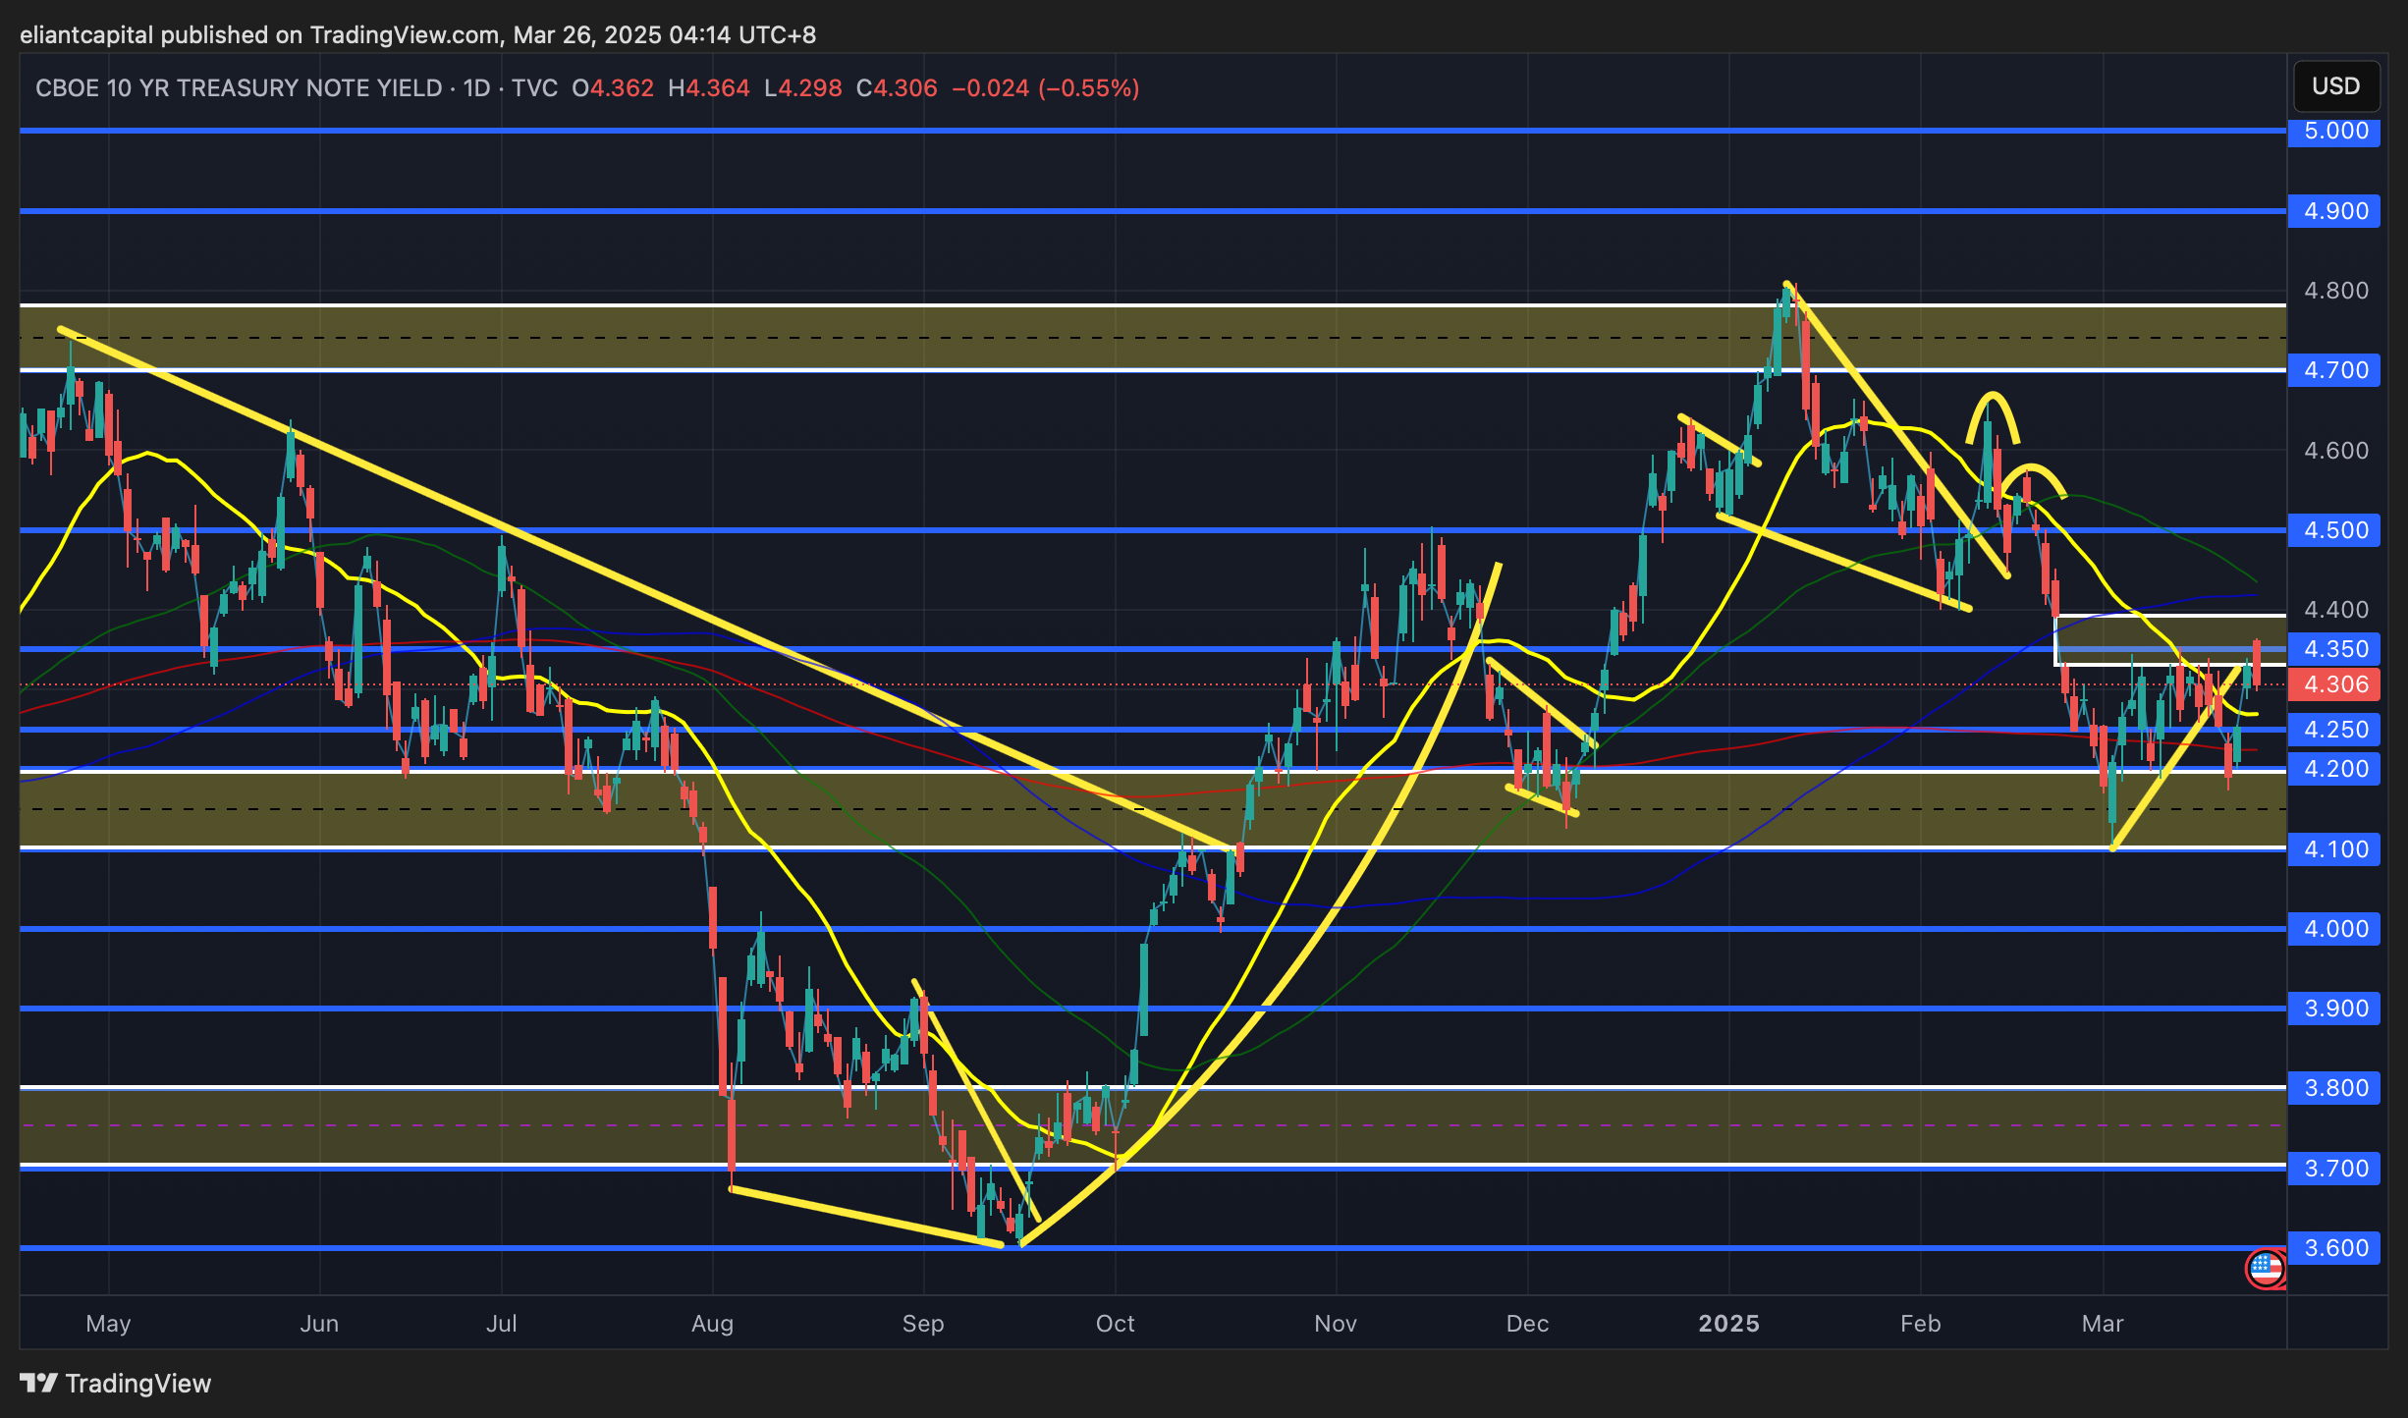Screen dimensions: 2408x1418
Task: Click the US flag event icon
Action: (x=2266, y=1268)
